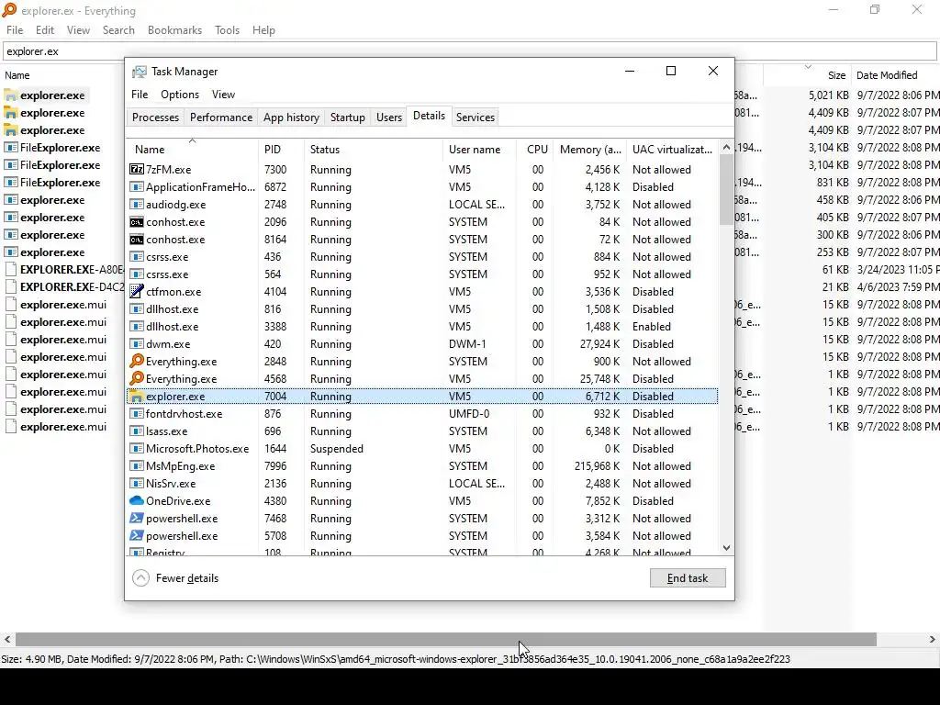Click the End task button

(688, 578)
